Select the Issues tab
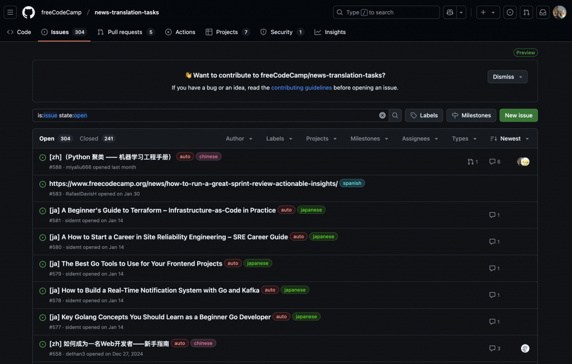 tap(64, 32)
